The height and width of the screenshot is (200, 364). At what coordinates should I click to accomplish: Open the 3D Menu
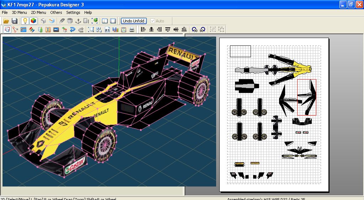[19, 12]
